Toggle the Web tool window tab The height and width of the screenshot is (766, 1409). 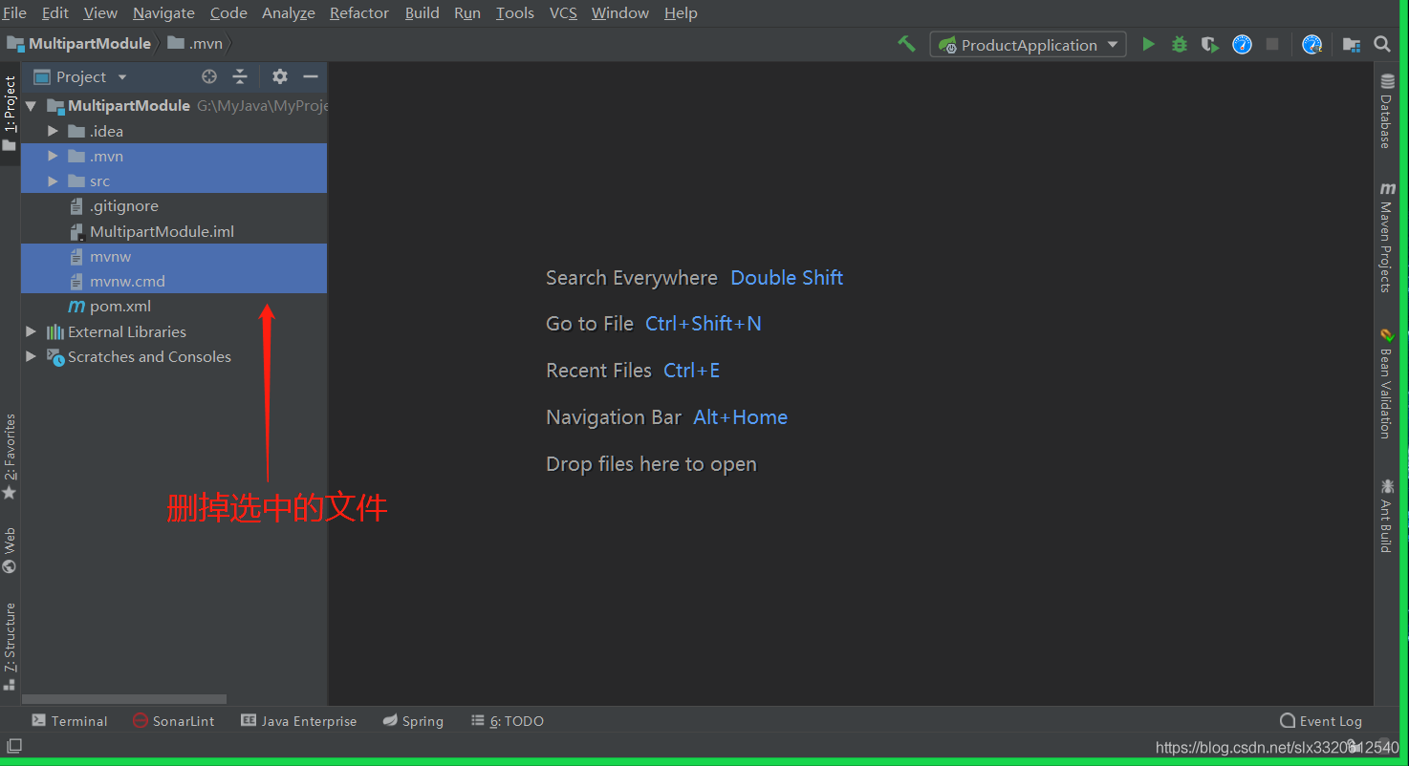10,549
